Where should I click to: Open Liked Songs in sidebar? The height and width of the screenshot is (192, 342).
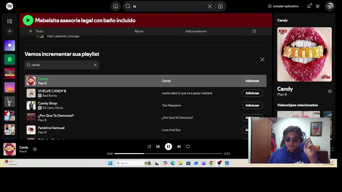(x=10, y=46)
